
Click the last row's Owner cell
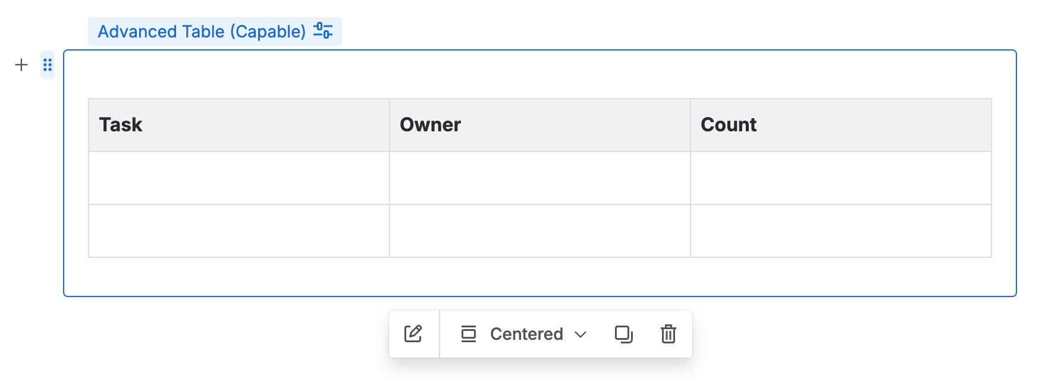coord(539,231)
